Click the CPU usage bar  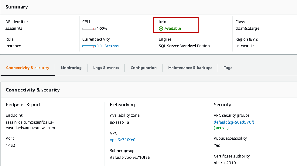point(89,28)
